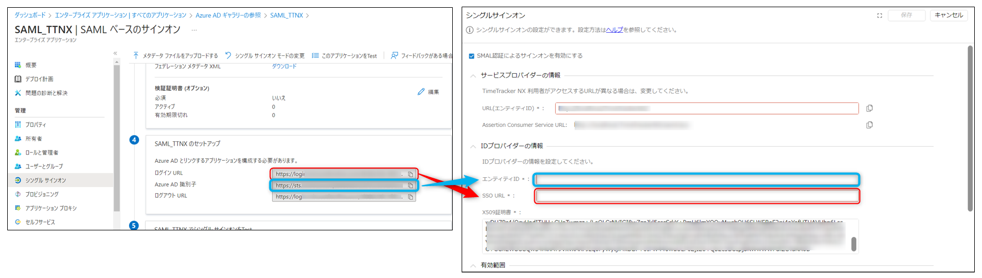Upload a metadata file via メタデータ ファイルをアップロードする

pyautogui.click(x=175, y=56)
